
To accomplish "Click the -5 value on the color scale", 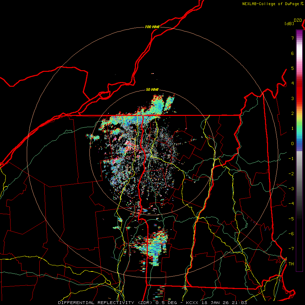I will pos(291,219).
